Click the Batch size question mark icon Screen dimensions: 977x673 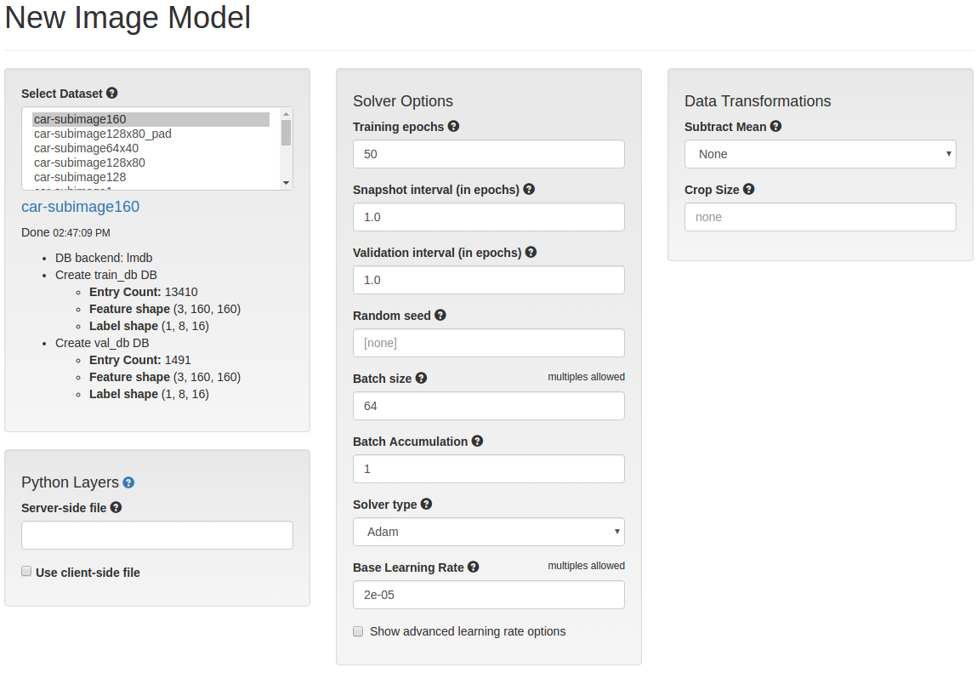pyautogui.click(x=421, y=378)
